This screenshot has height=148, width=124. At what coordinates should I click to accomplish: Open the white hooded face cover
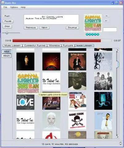tap(51, 121)
